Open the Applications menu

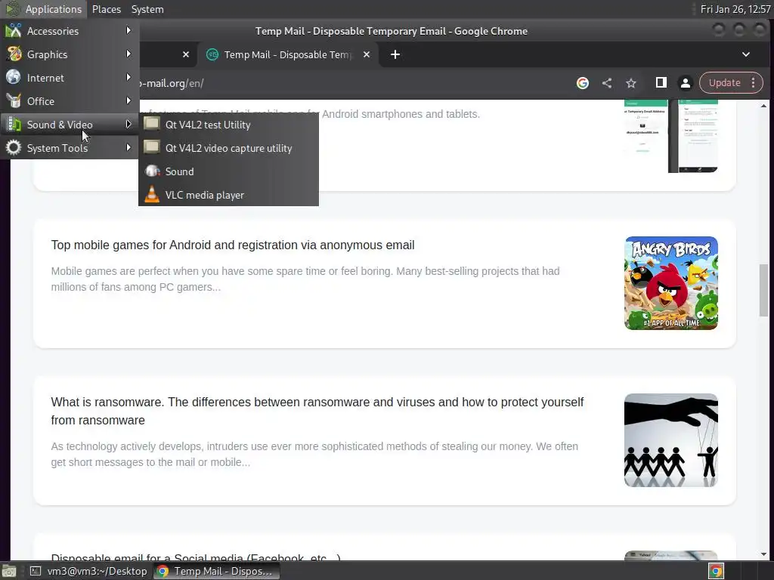click(x=43, y=9)
